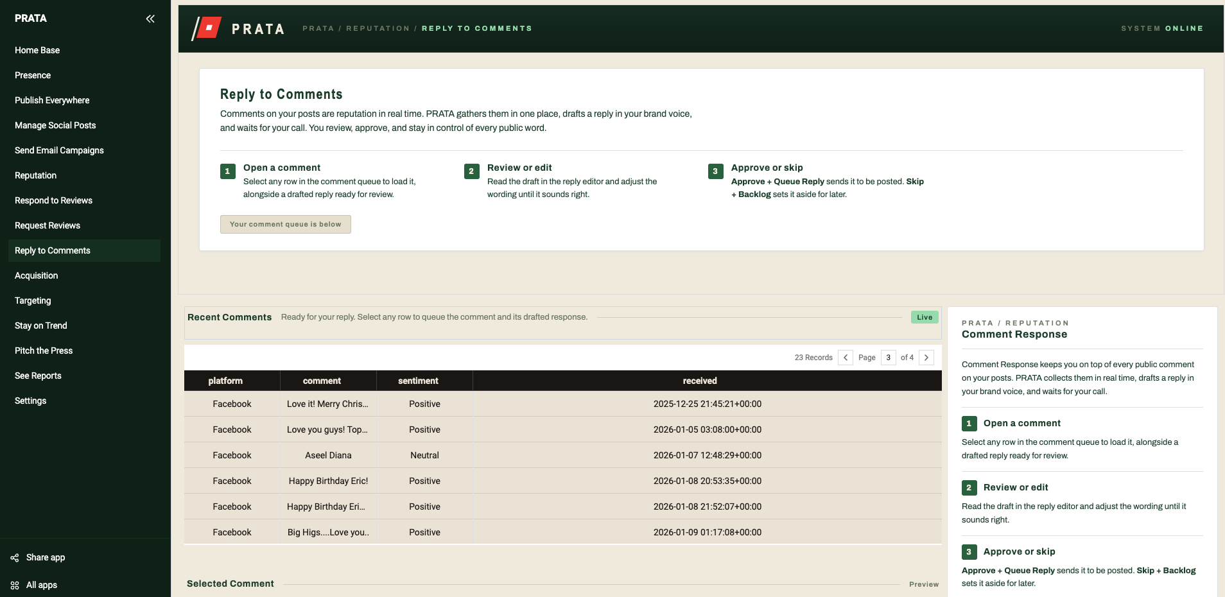1225x597 pixels.
Task: Click REPUTATION breadcrumb in header
Action: (378, 28)
